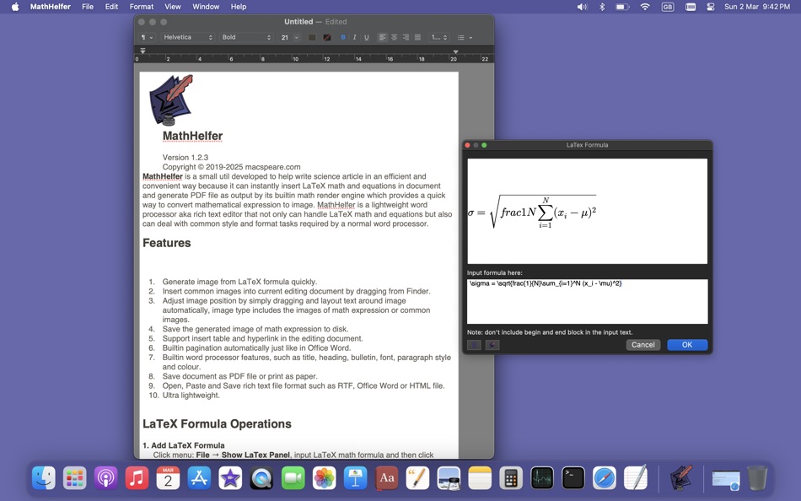Click the Bluetooth icon in menu bar
801x501 pixels.
tap(602, 7)
